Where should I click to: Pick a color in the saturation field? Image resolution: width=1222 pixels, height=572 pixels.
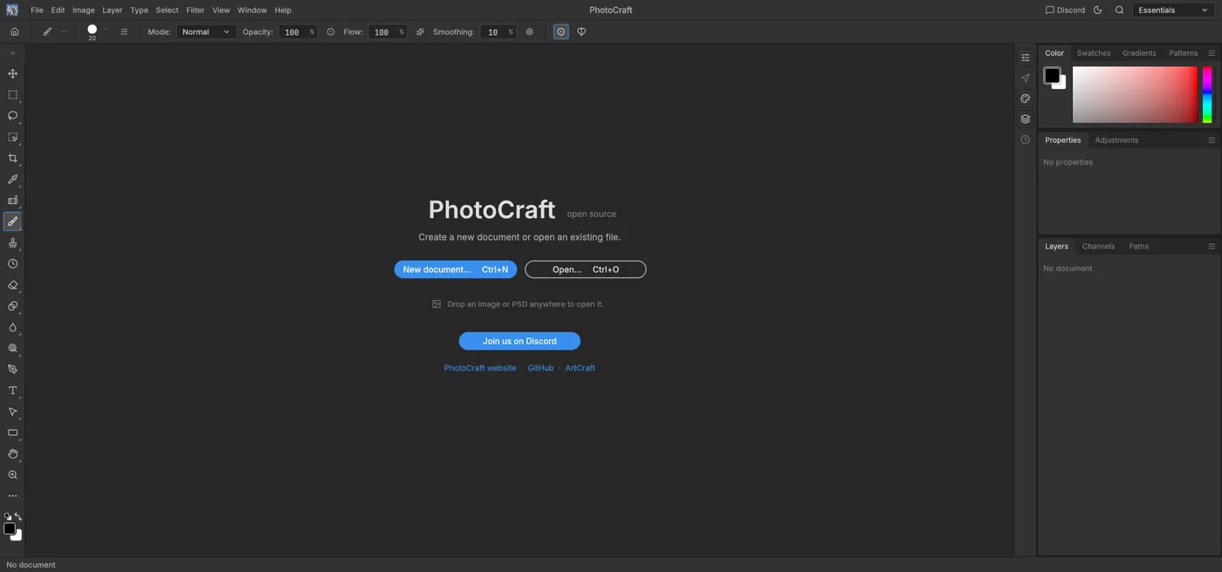point(1135,95)
